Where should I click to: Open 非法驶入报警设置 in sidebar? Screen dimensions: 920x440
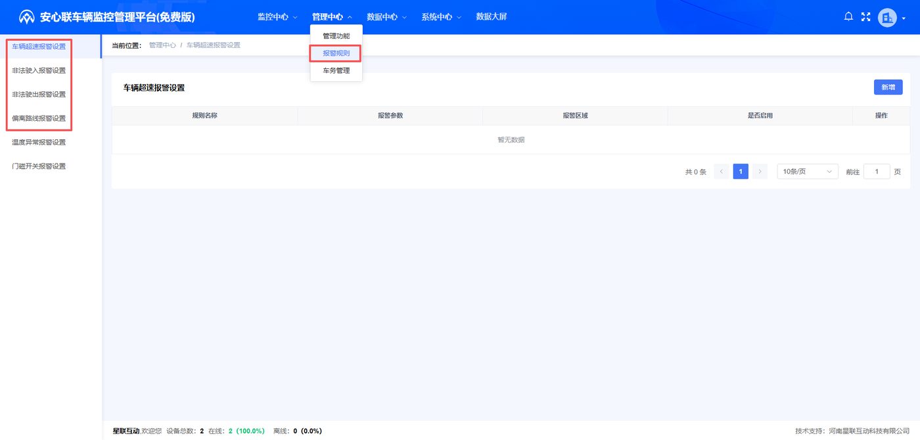pyautogui.click(x=39, y=70)
